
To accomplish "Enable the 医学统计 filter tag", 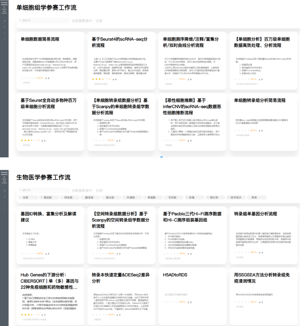I will coord(236,197).
